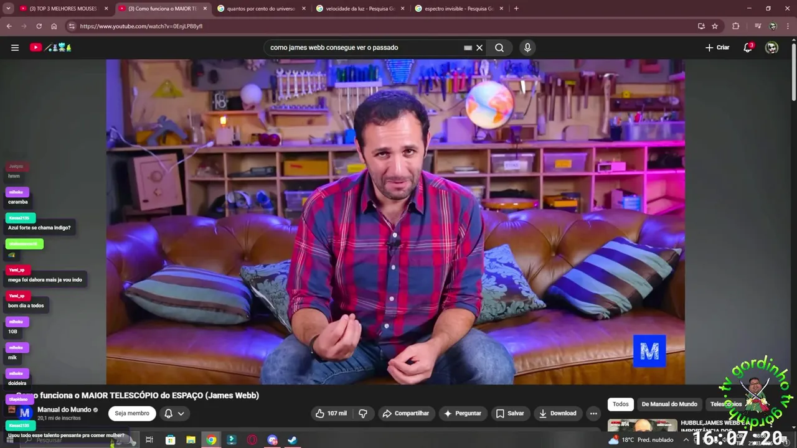Image resolution: width=797 pixels, height=448 pixels.
Task: Open Steam from taskbar
Action: (292, 440)
